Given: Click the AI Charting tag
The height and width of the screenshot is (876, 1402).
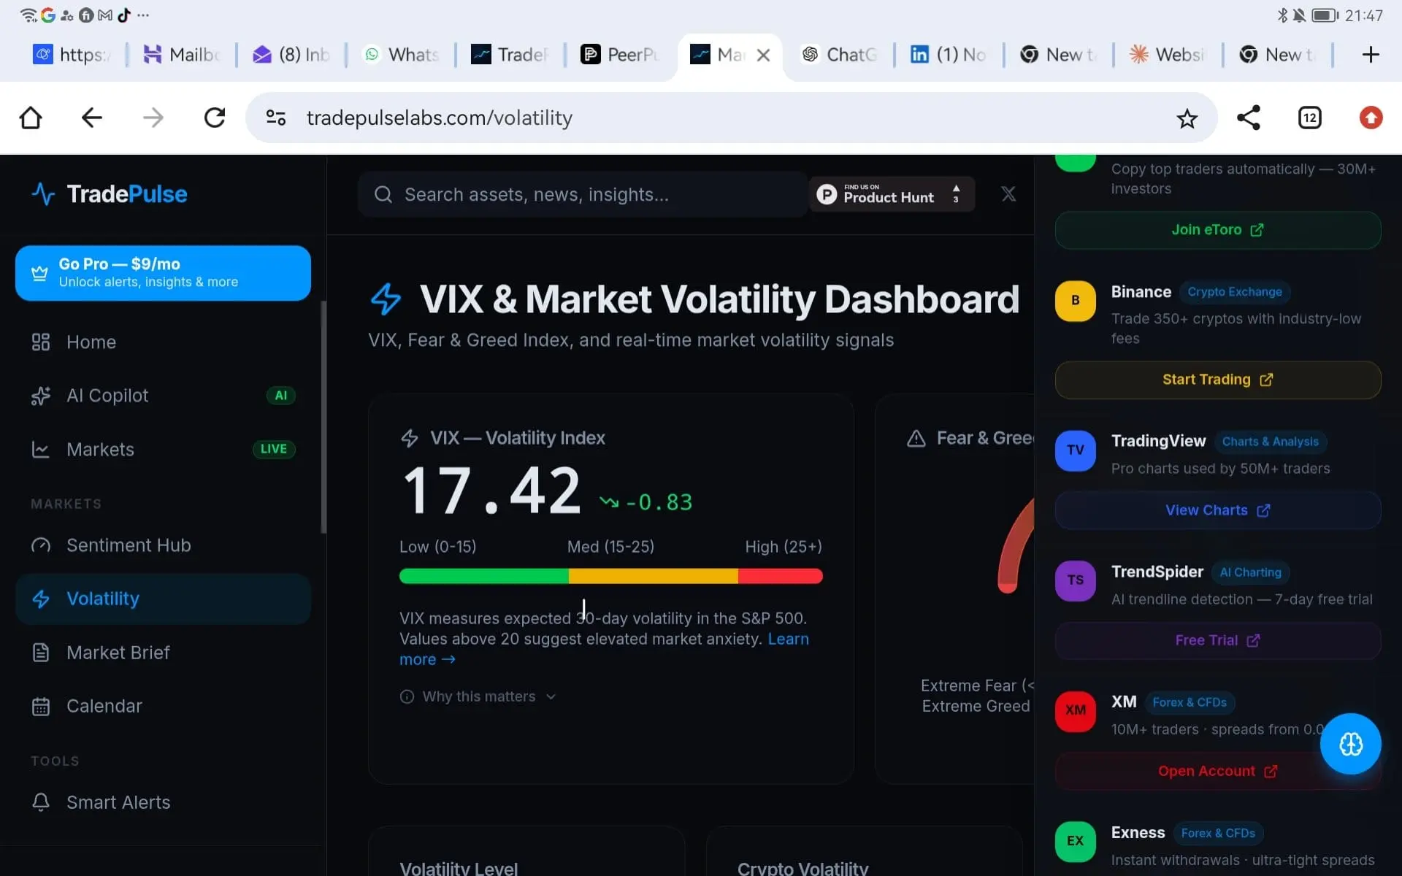Looking at the screenshot, I should (x=1250, y=572).
